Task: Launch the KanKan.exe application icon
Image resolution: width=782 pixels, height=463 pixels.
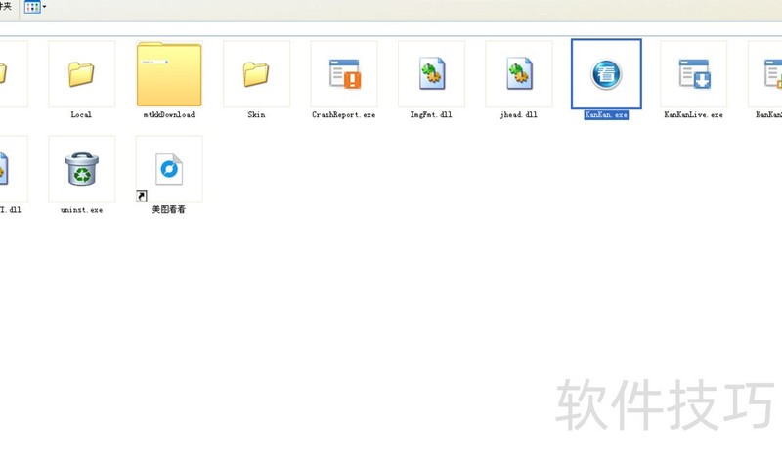Action: [x=606, y=74]
